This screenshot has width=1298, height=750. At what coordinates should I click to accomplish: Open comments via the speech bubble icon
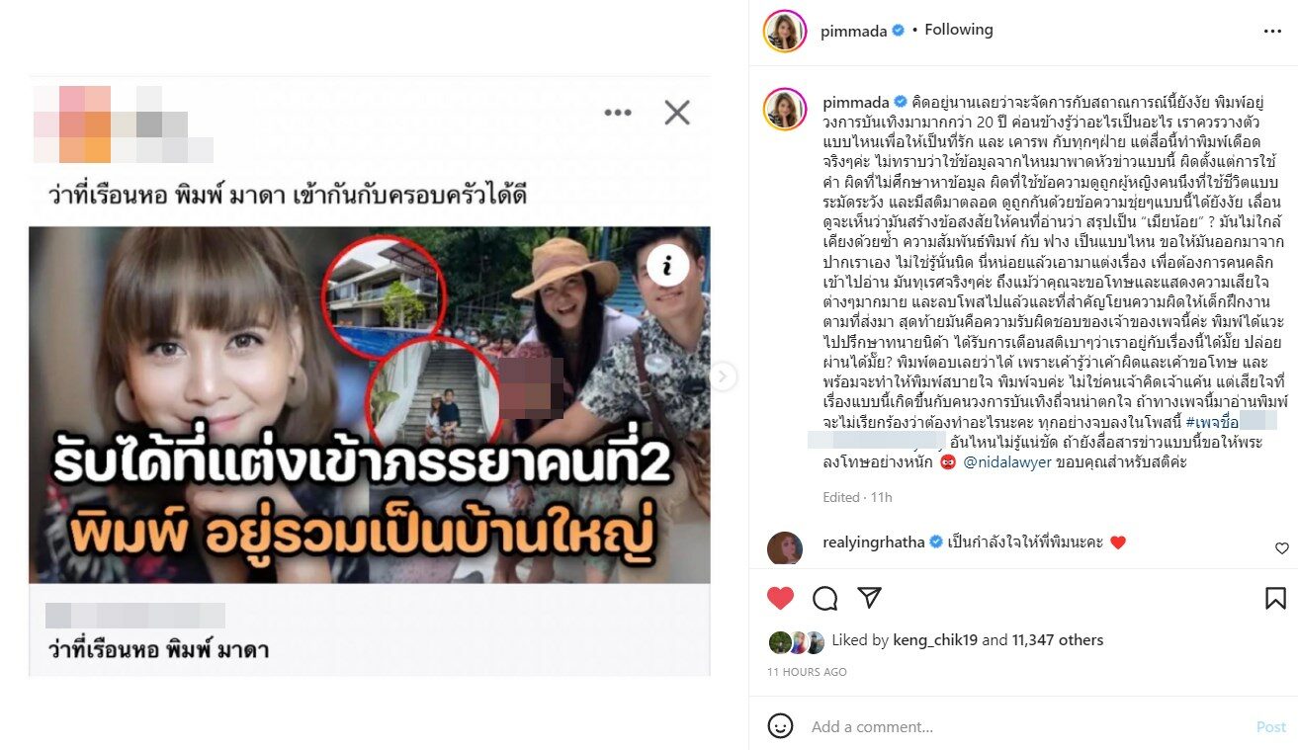point(824,598)
